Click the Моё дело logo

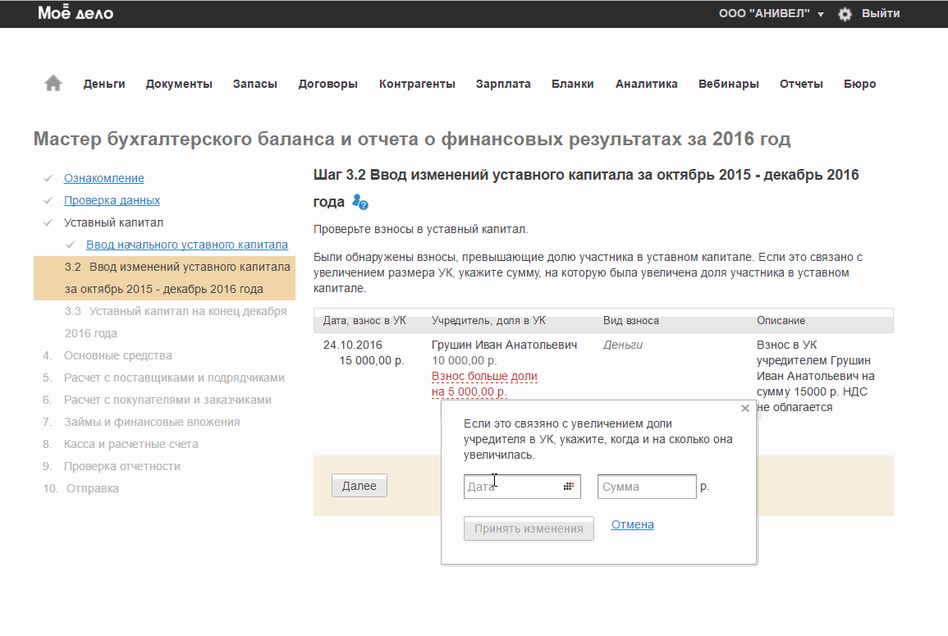tap(76, 13)
